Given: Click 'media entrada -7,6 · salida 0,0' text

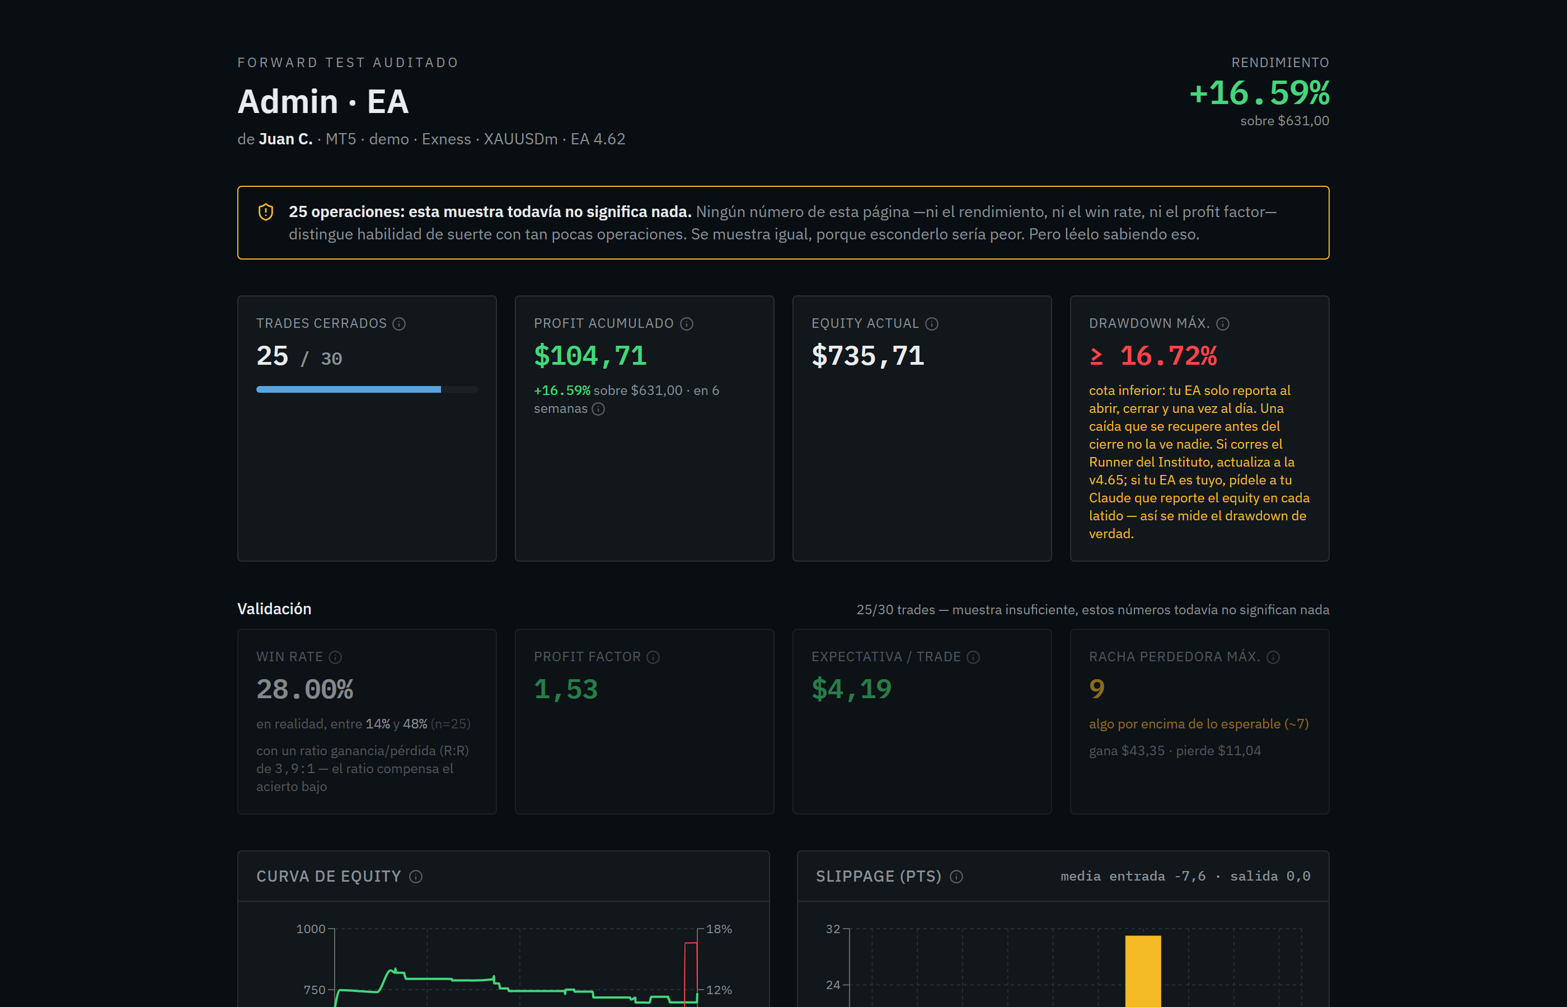Looking at the screenshot, I should pos(1185,876).
